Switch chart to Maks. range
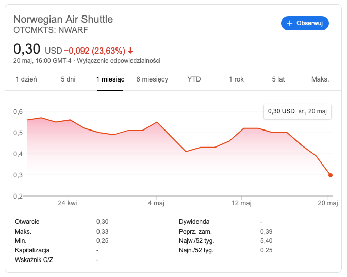 click(320, 79)
